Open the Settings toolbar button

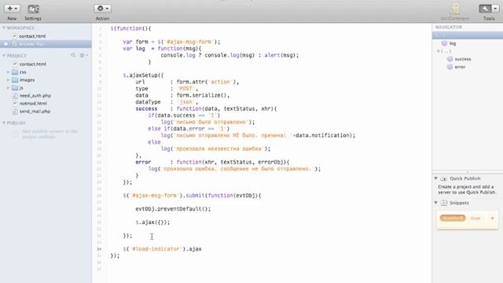point(33,9)
